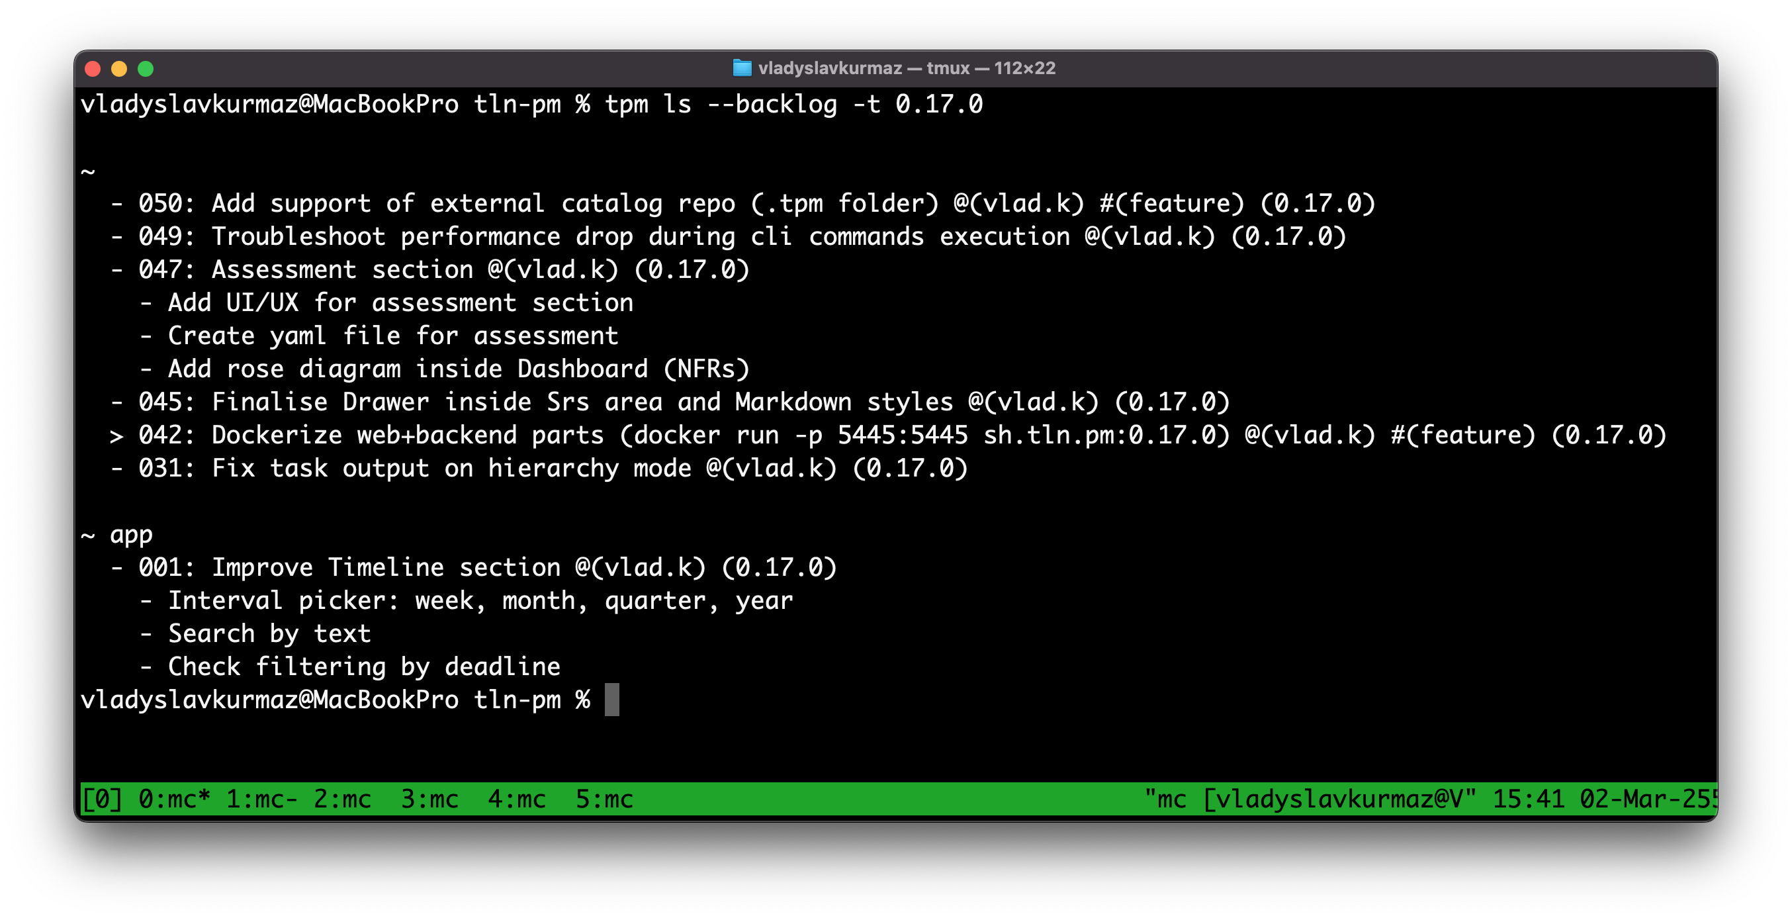The width and height of the screenshot is (1792, 920).
Task: Select tmux window 3:mc in status bar
Action: pos(429,799)
